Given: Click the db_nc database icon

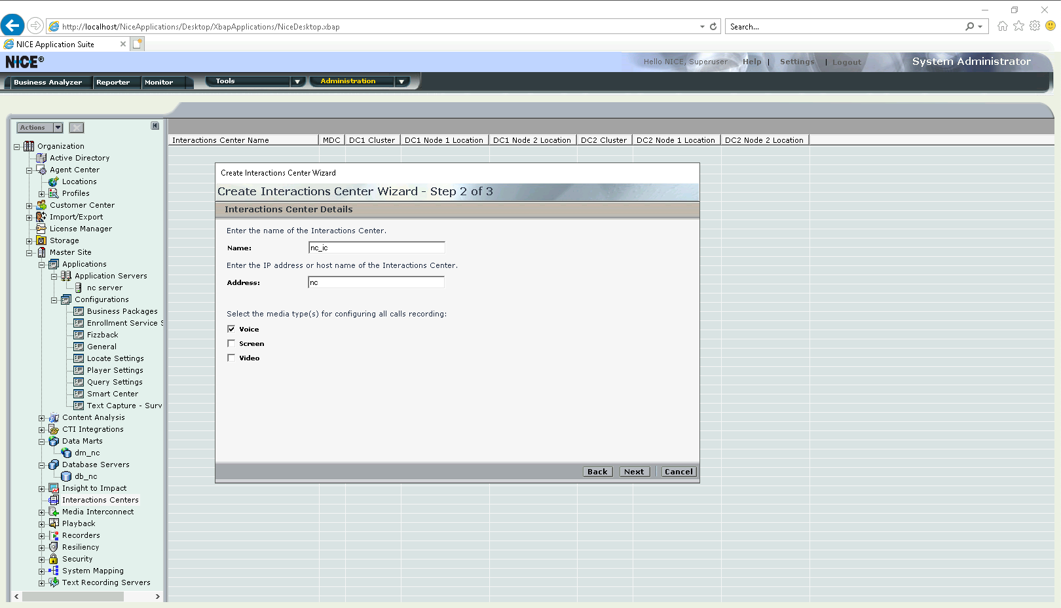Looking at the screenshot, I should 66,476.
